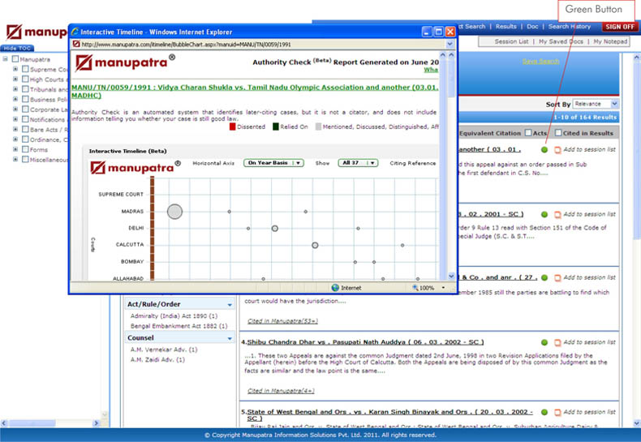641x442 pixels.
Task: Open My Notepad tab
Action: click(x=610, y=41)
